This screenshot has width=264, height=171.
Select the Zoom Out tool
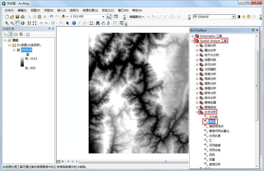(12, 23)
